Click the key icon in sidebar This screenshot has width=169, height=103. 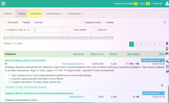pos(167,62)
